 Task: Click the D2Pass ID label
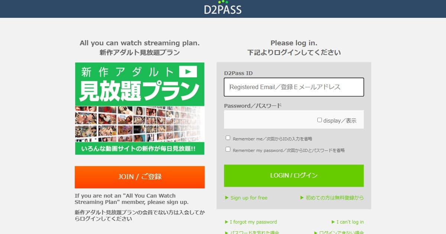(x=238, y=73)
